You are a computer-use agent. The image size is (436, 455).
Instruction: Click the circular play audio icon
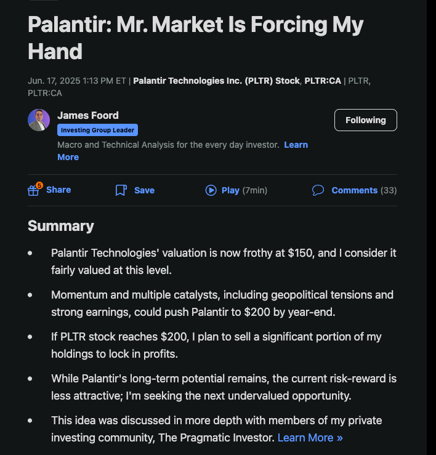click(x=211, y=190)
